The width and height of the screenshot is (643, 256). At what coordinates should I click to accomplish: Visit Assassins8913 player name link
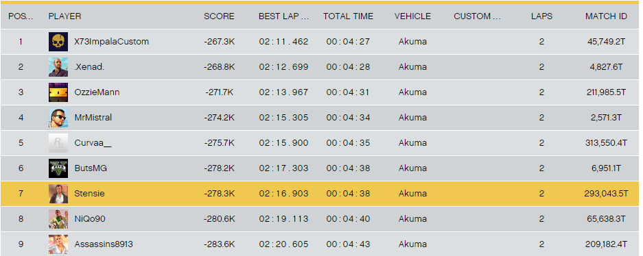104,244
